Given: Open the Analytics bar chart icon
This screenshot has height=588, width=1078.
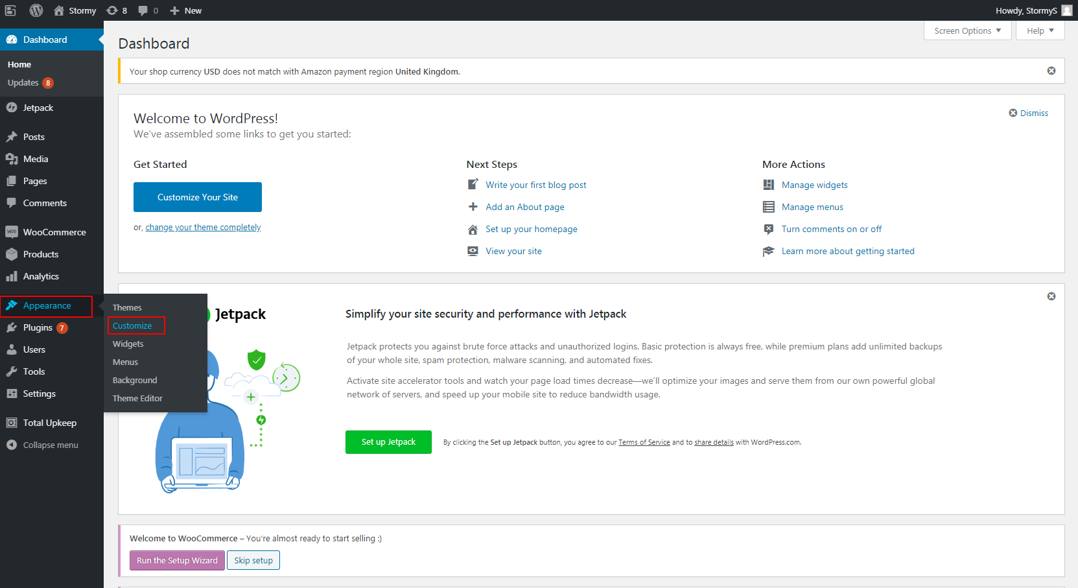Looking at the screenshot, I should click(12, 276).
